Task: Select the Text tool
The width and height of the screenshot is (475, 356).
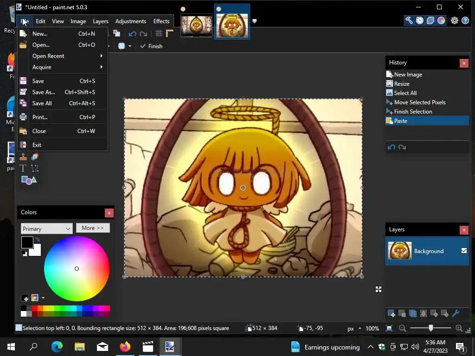Action: [23, 168]
